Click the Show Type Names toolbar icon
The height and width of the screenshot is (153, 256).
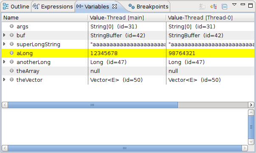tap(202, 6)
